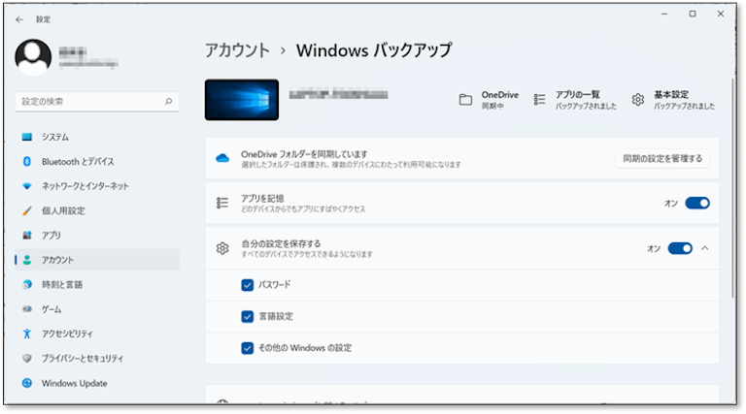Click the network wifi icon
The image size is (746, 414).
point(27,186)
